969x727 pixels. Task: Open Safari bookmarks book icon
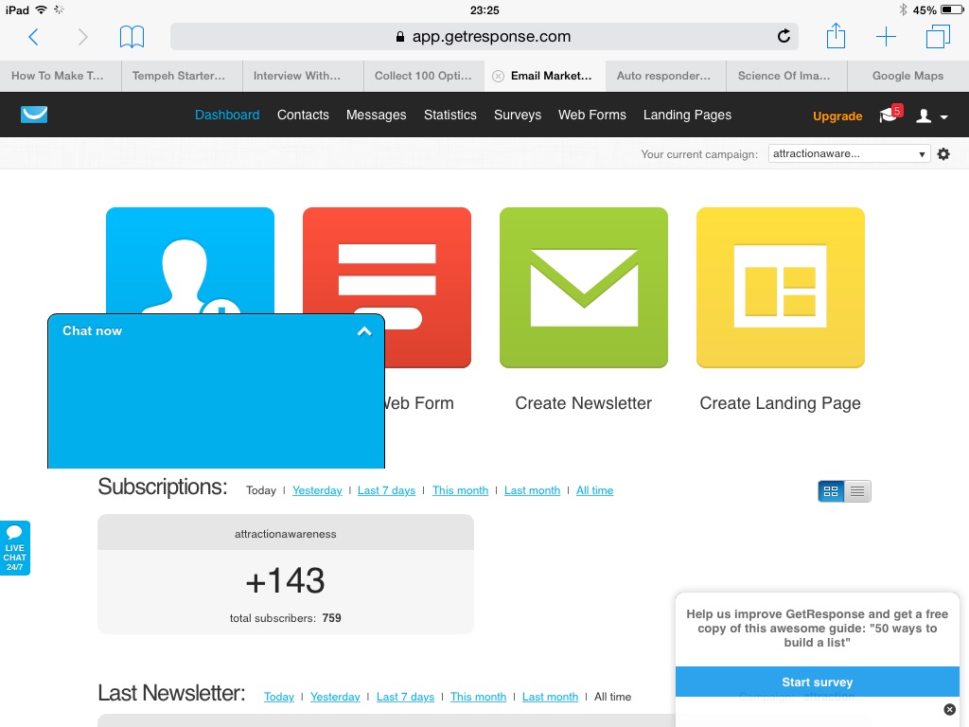[x=132, y=37]
